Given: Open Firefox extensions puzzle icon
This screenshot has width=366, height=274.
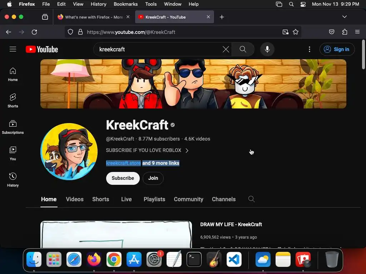Looking at the screenshot, I should [345, 32].
